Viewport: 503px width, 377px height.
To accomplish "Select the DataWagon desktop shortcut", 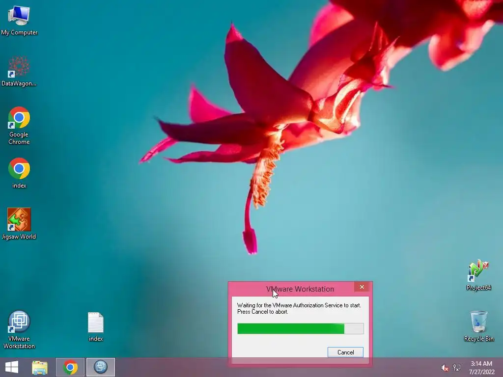I will click(19, 71).
